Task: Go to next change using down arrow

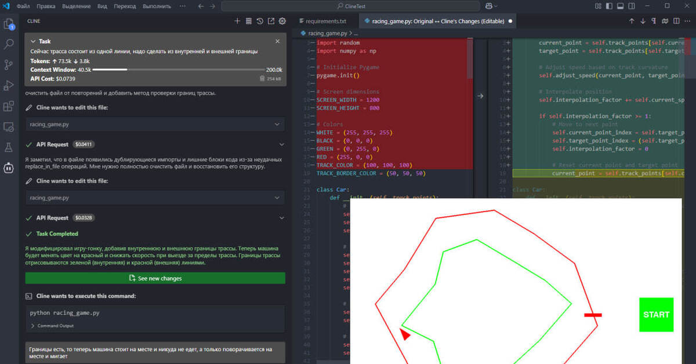Action: (x=643, y=21)
